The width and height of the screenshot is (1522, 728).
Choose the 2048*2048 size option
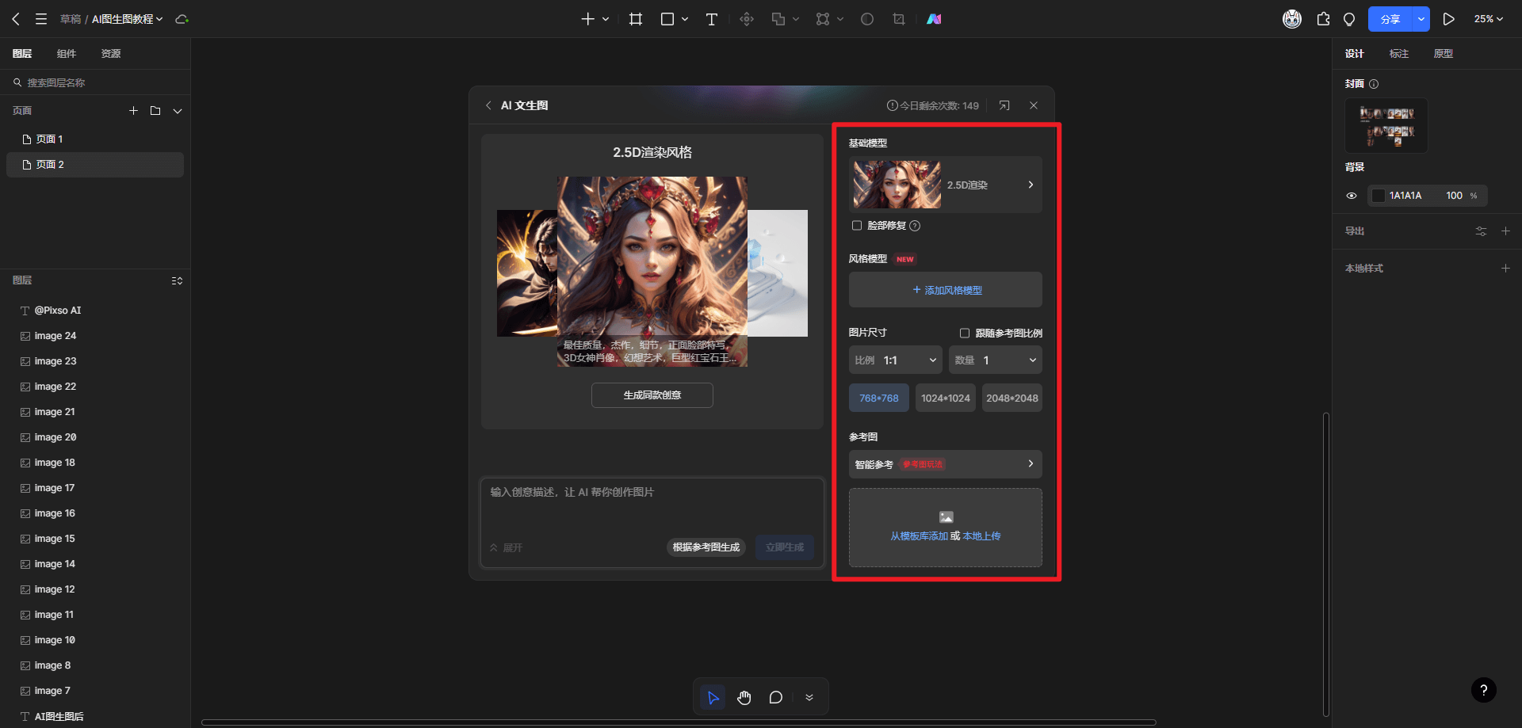coord(1012,398)
